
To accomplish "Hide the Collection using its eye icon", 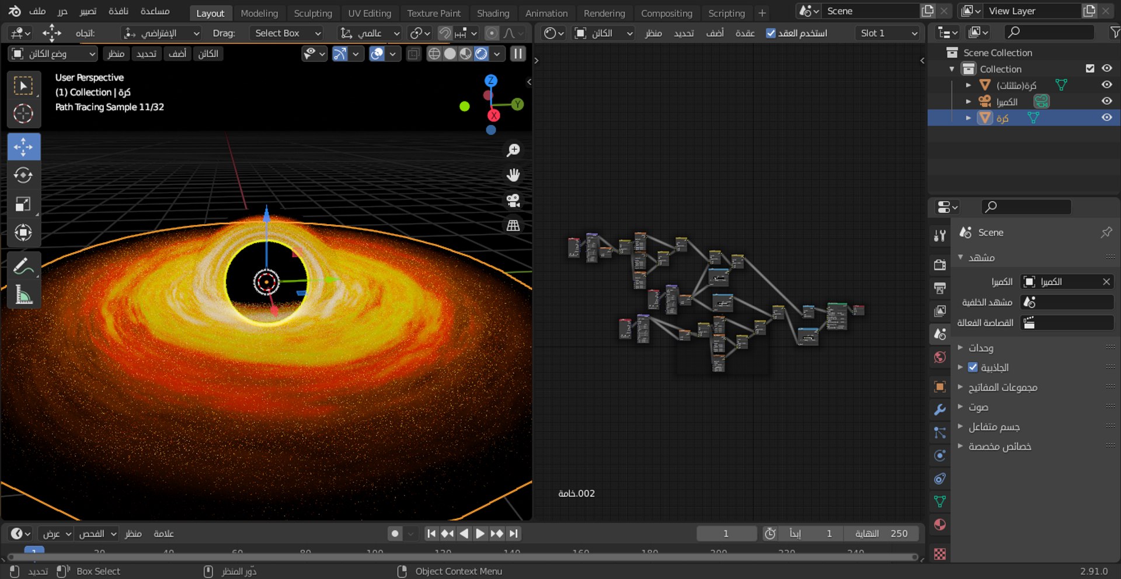I will (1106, 68).
